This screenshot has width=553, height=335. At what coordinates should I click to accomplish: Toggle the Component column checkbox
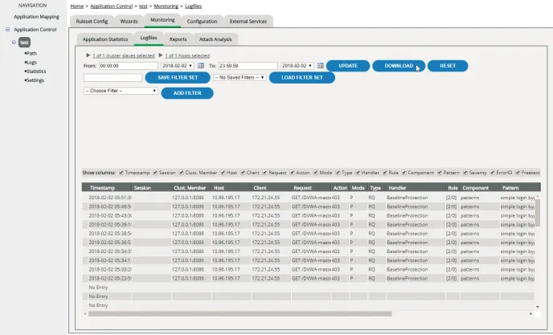point(404,173)
